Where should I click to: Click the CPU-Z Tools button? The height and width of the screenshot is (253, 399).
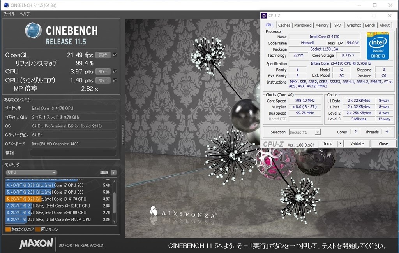(328, 144)
